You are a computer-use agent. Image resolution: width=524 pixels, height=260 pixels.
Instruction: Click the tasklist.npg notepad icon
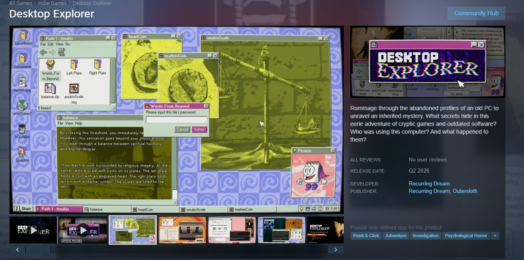click(x=22, y=84)
